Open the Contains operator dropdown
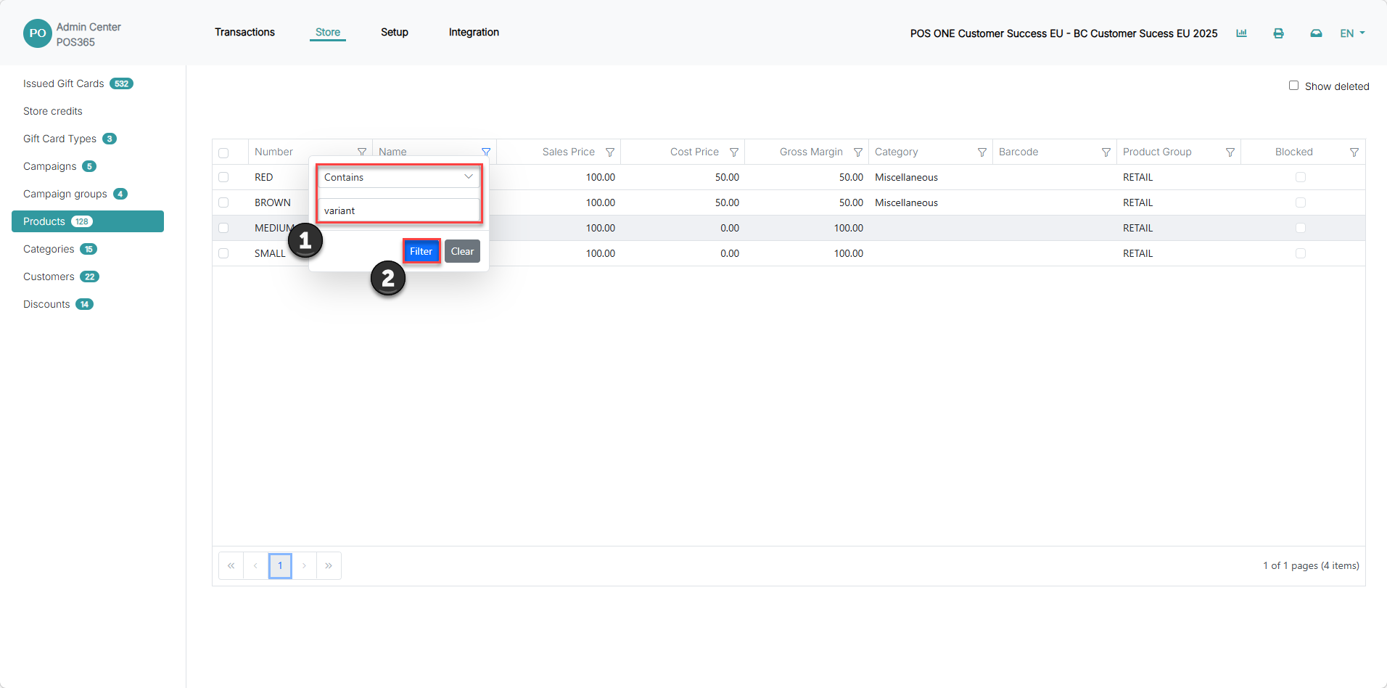 (399, 177)
